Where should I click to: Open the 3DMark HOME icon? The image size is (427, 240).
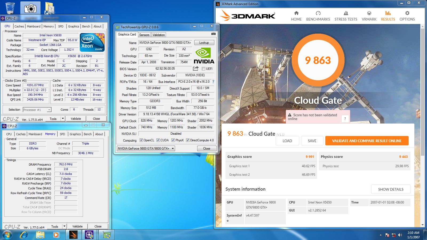tap(296, 13)
